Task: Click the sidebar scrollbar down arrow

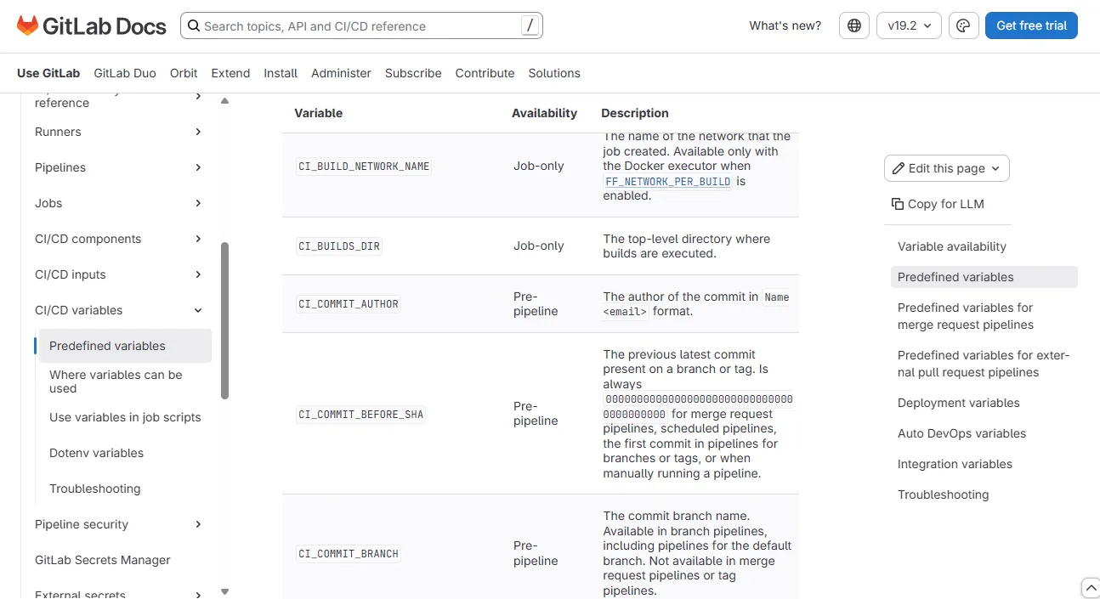Action: [x=224, y=591]
